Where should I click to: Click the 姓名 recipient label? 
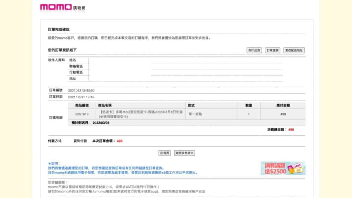[73, 60]
